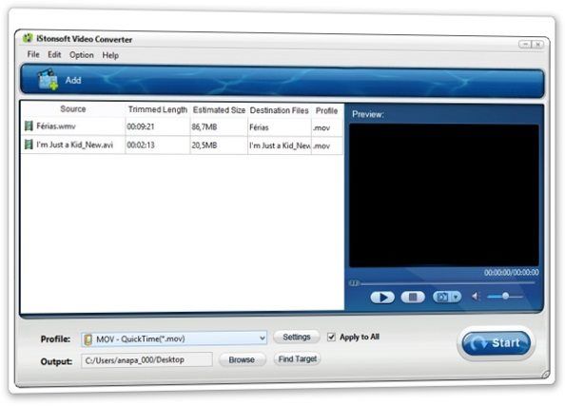Click the volume slider handle
Viewport: 565px width, 406px height.
pos(505,296)
